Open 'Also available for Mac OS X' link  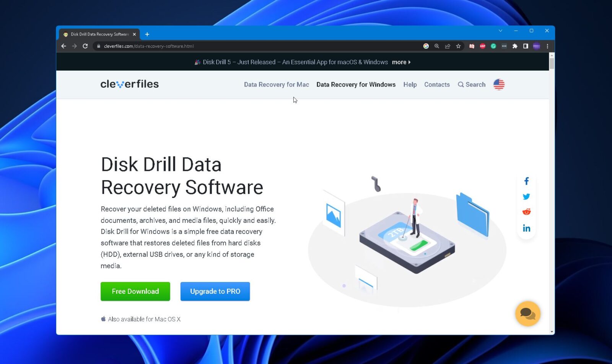pyautogui.click(x=141, y=319)
